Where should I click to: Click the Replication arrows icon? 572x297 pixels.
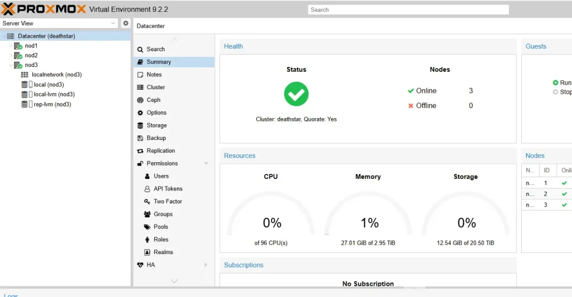[x=140, y=151]
